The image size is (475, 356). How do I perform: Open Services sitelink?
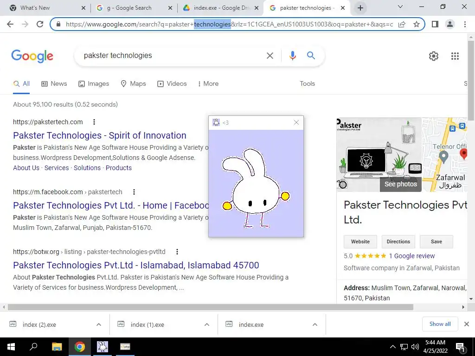[57, 168]
